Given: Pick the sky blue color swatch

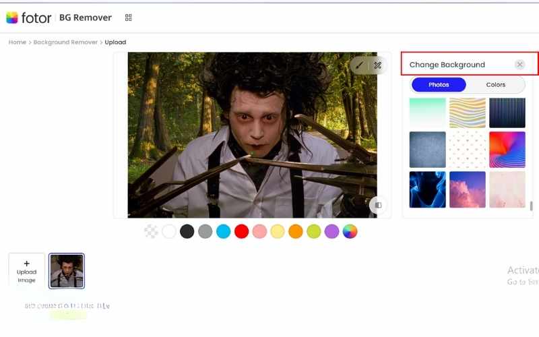Looking at the screenshot, I should point(224,231).
